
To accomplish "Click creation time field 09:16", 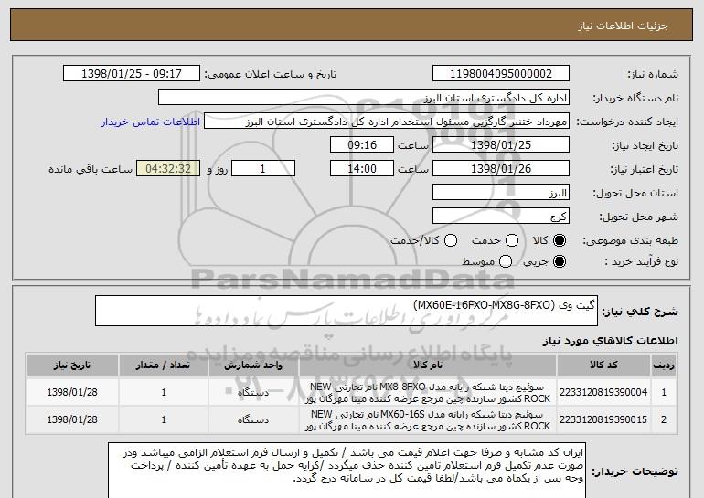I will click(x=362, y=145).
